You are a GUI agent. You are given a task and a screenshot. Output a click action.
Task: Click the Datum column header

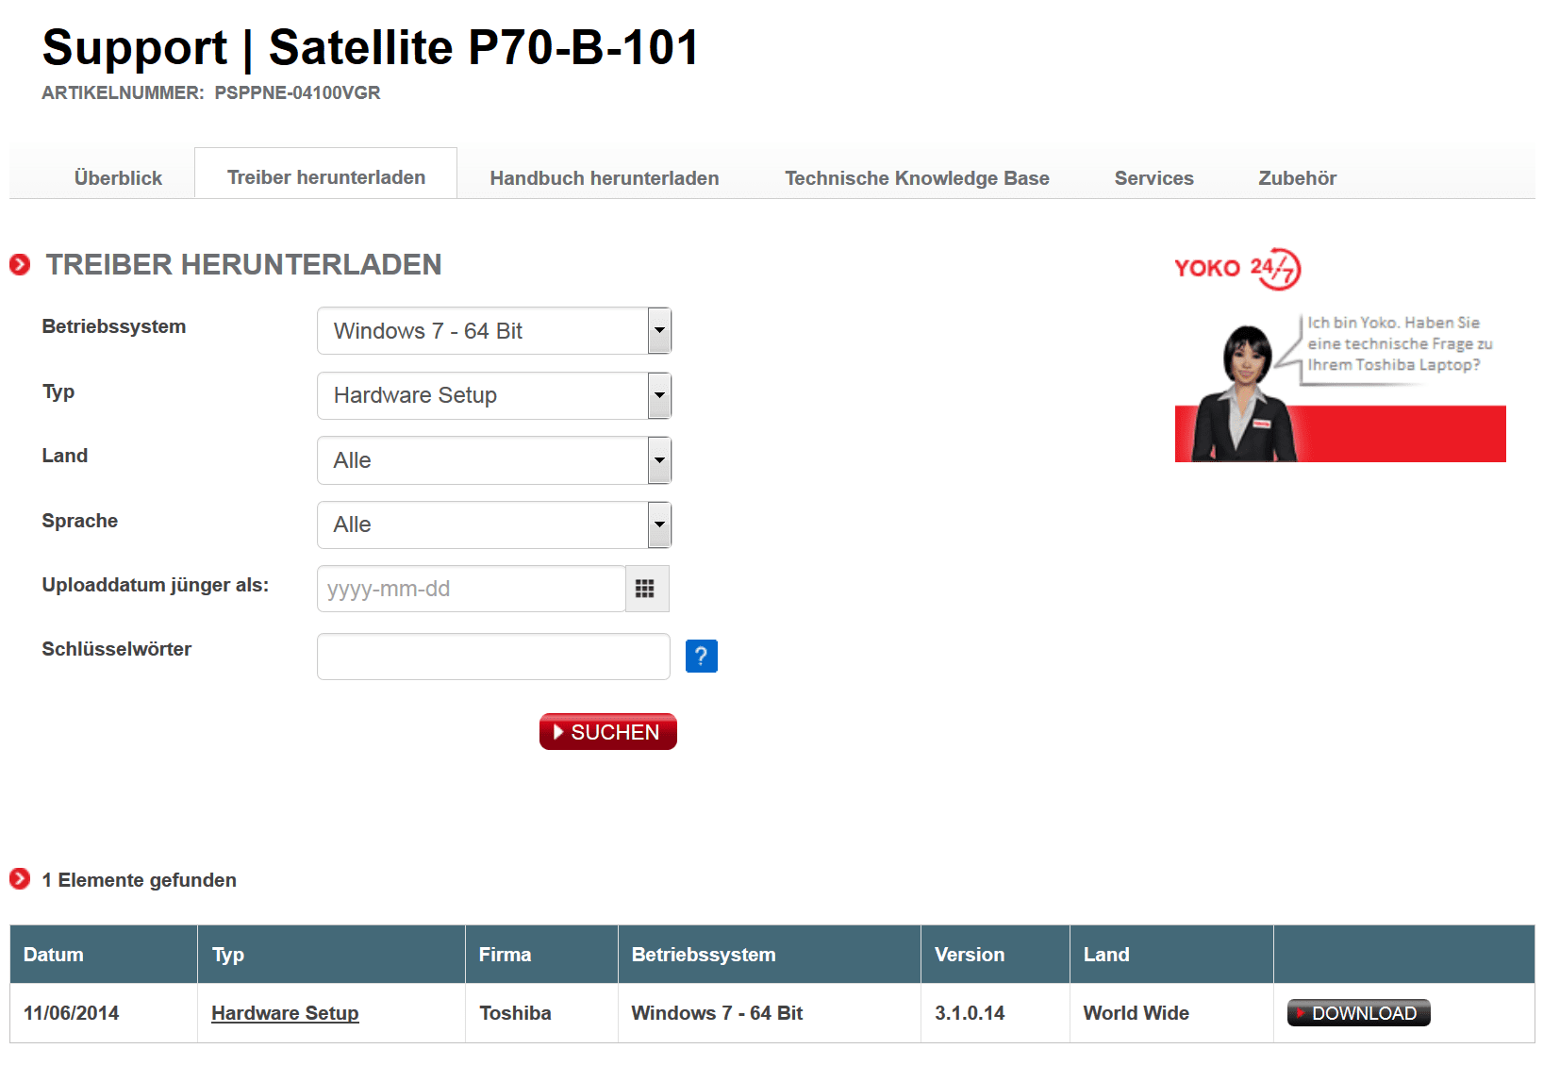(x=104, y=955)
